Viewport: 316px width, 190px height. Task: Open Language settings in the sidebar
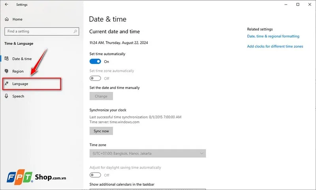(x=20, y=84)
